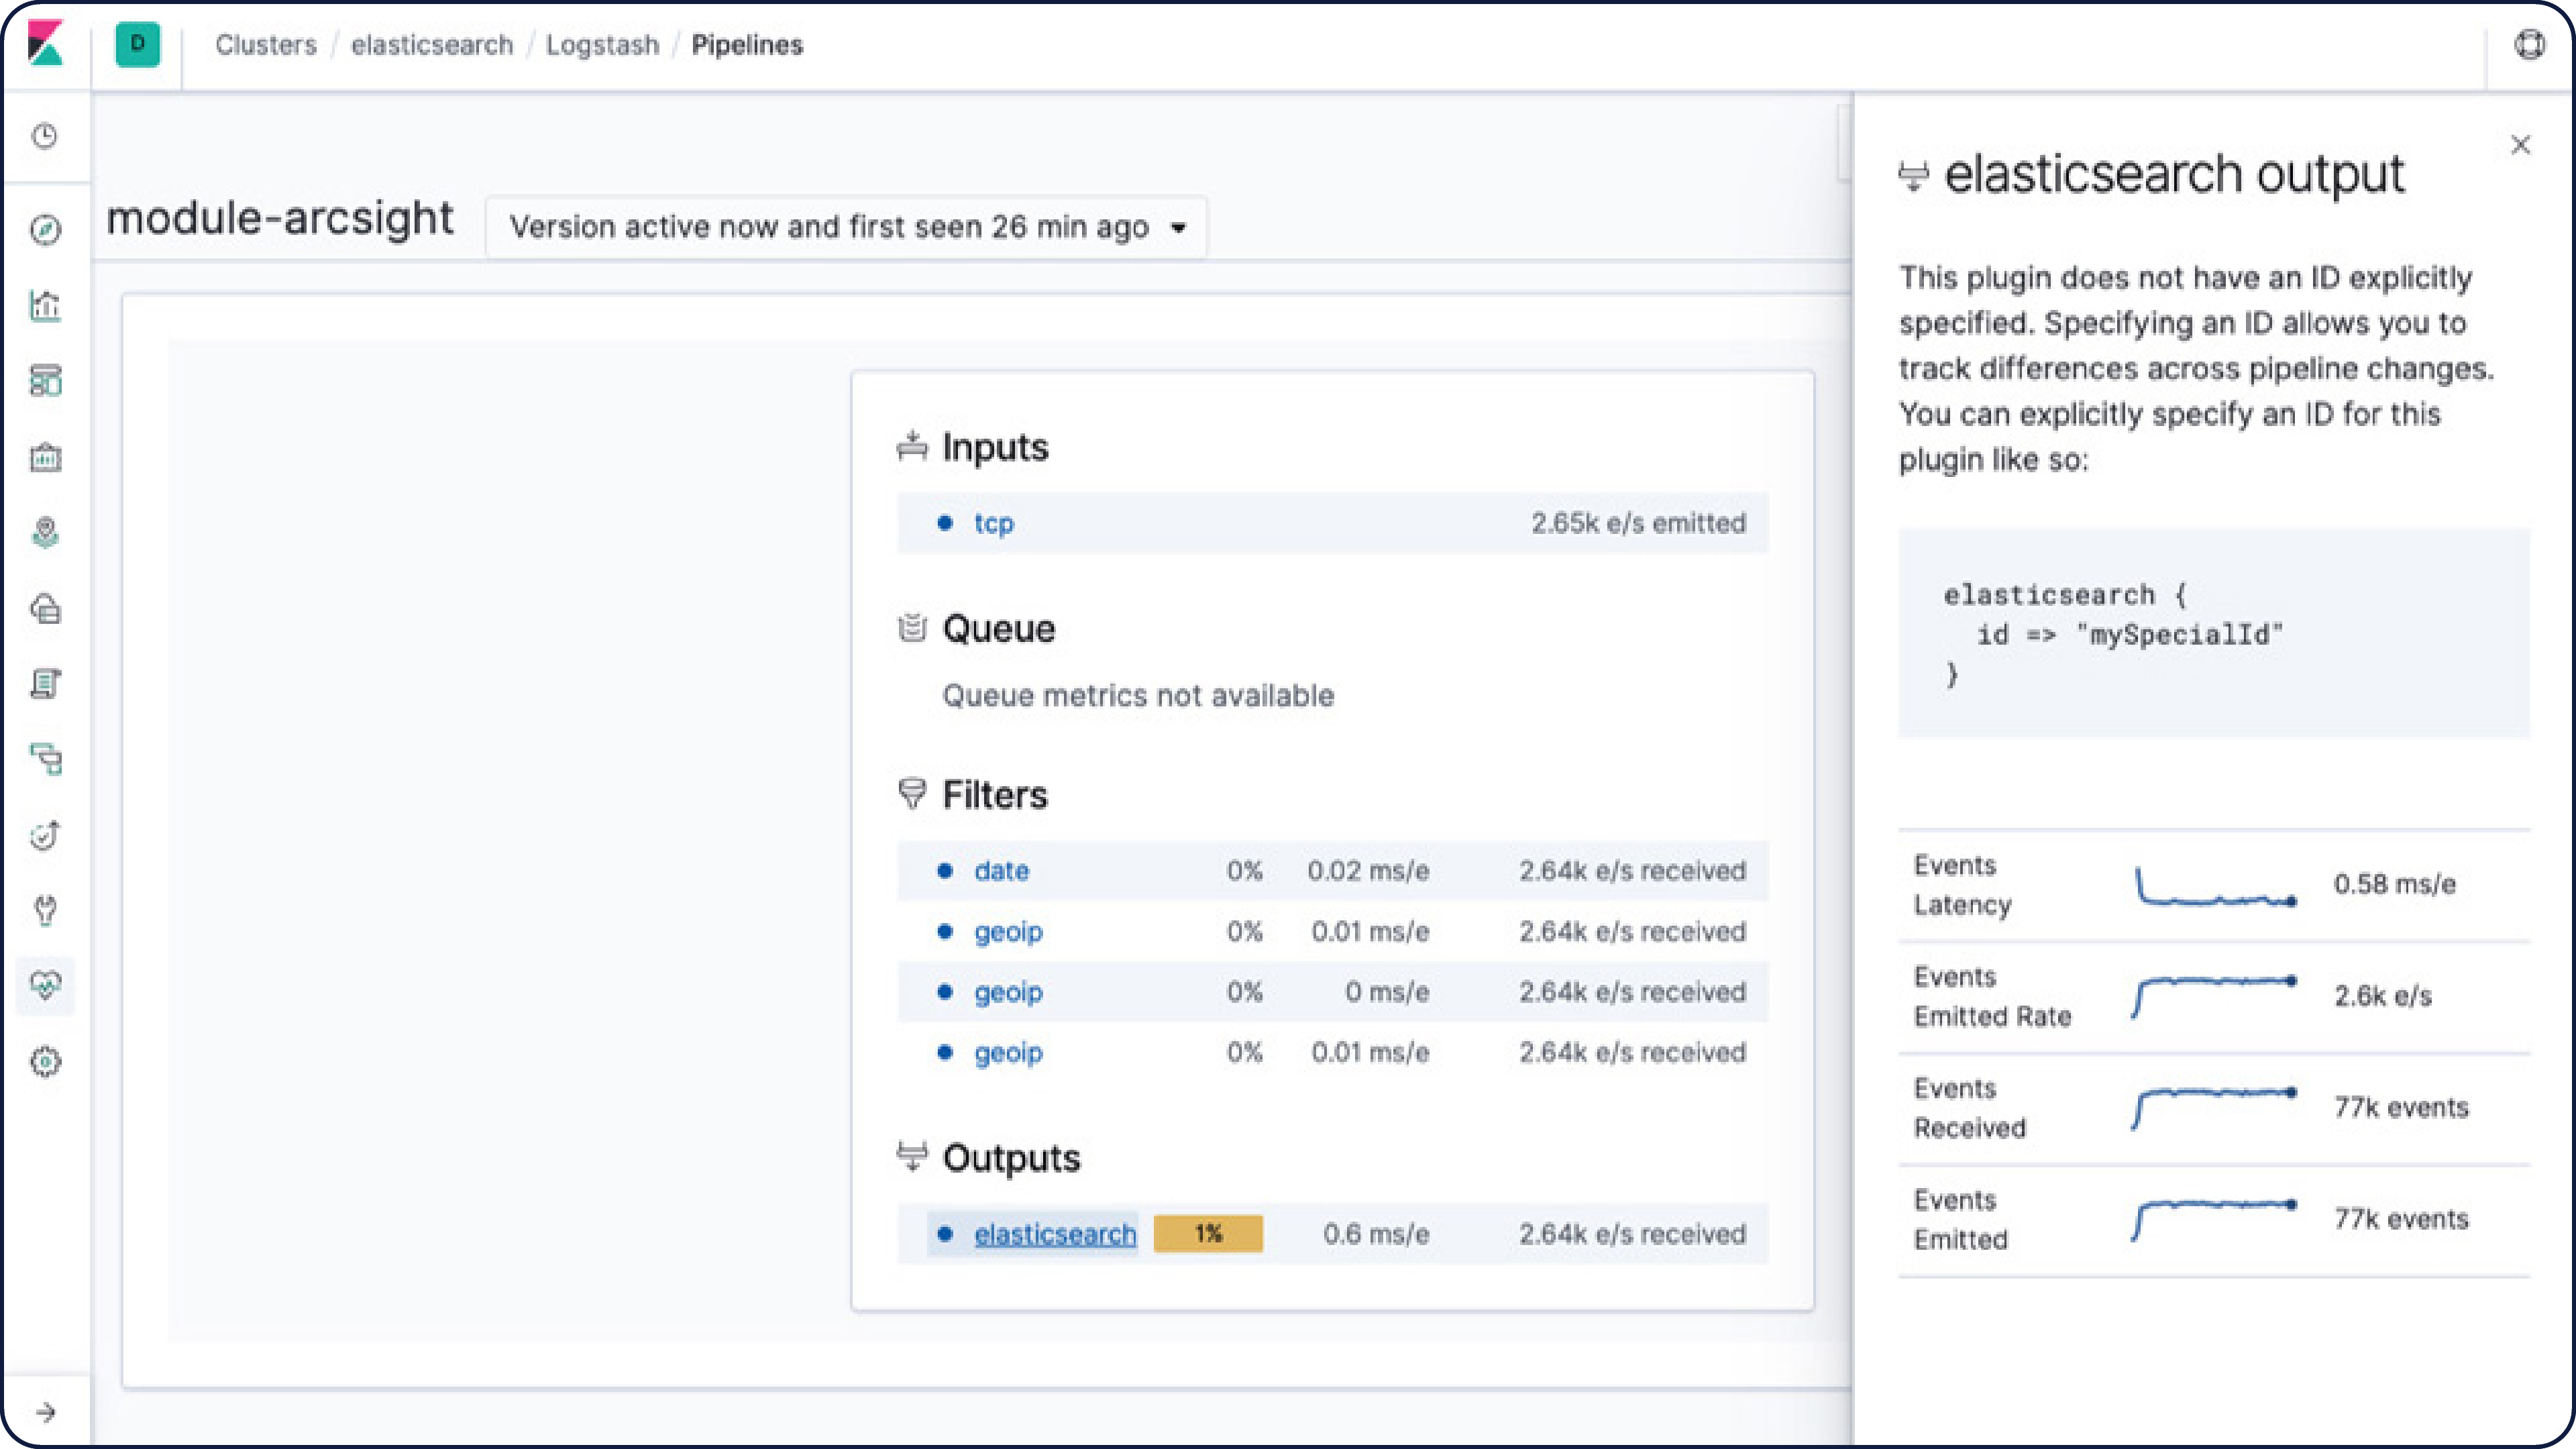Click the elasticsearch output flyout title
Screen dimensions: 2576x1449
[2174, 174]
